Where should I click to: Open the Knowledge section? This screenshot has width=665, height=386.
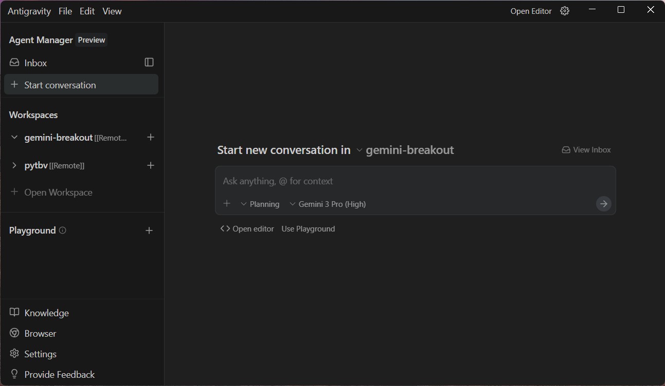[46, 313]
